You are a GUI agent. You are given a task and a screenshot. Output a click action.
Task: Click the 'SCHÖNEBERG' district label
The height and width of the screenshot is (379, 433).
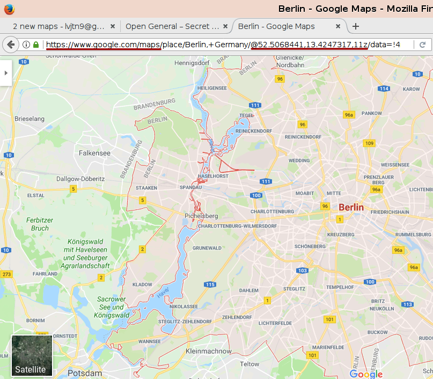(x=310, y=246)
